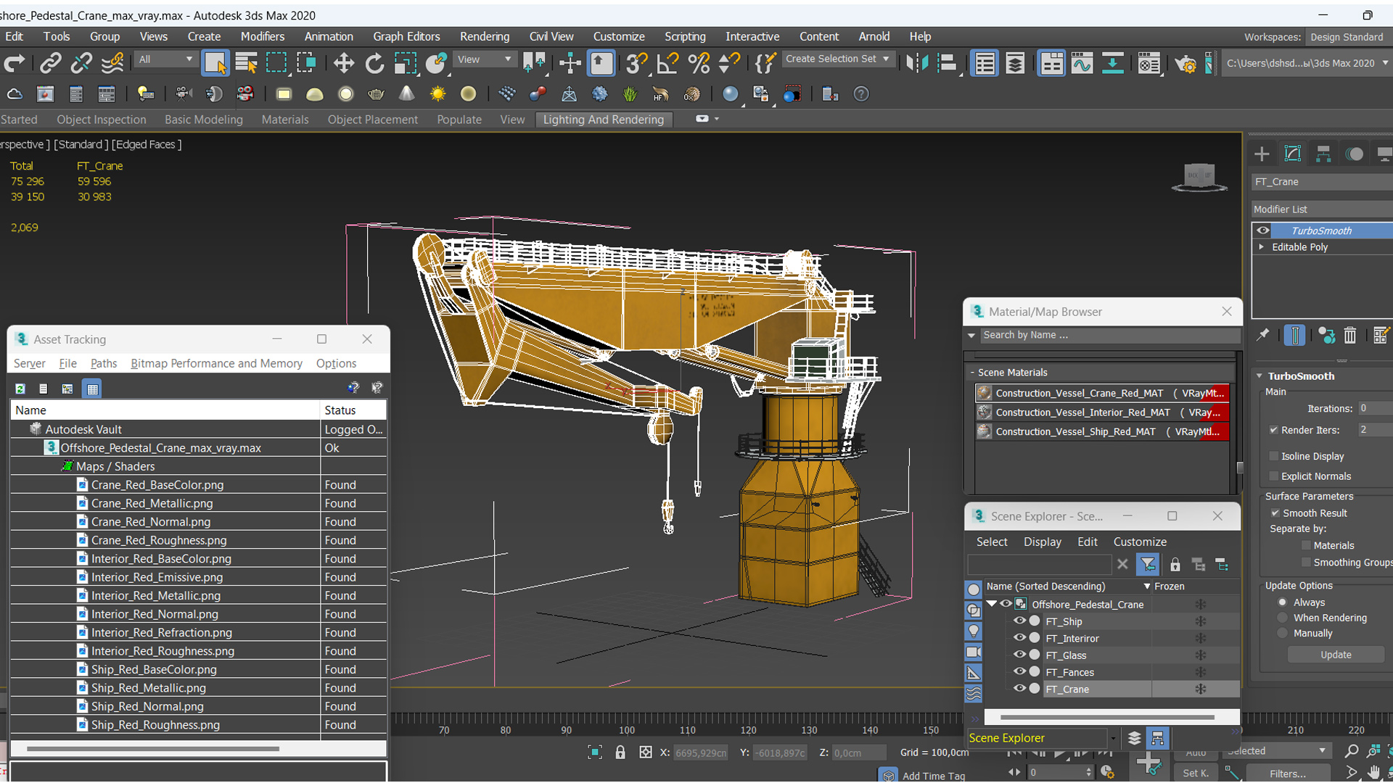The height and width of the screenshot is (783, 1393).
Task: Select the Rotate transform tool
Action: coord(374,64)
